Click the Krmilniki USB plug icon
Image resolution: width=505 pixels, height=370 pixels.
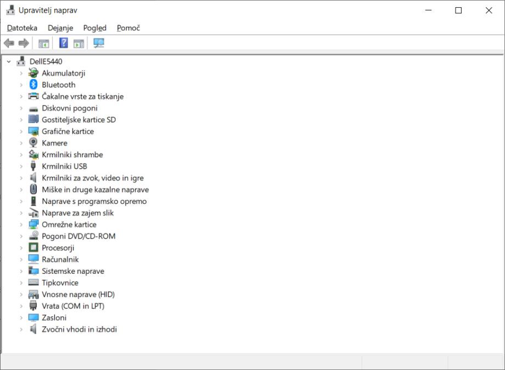coord(33,166)
